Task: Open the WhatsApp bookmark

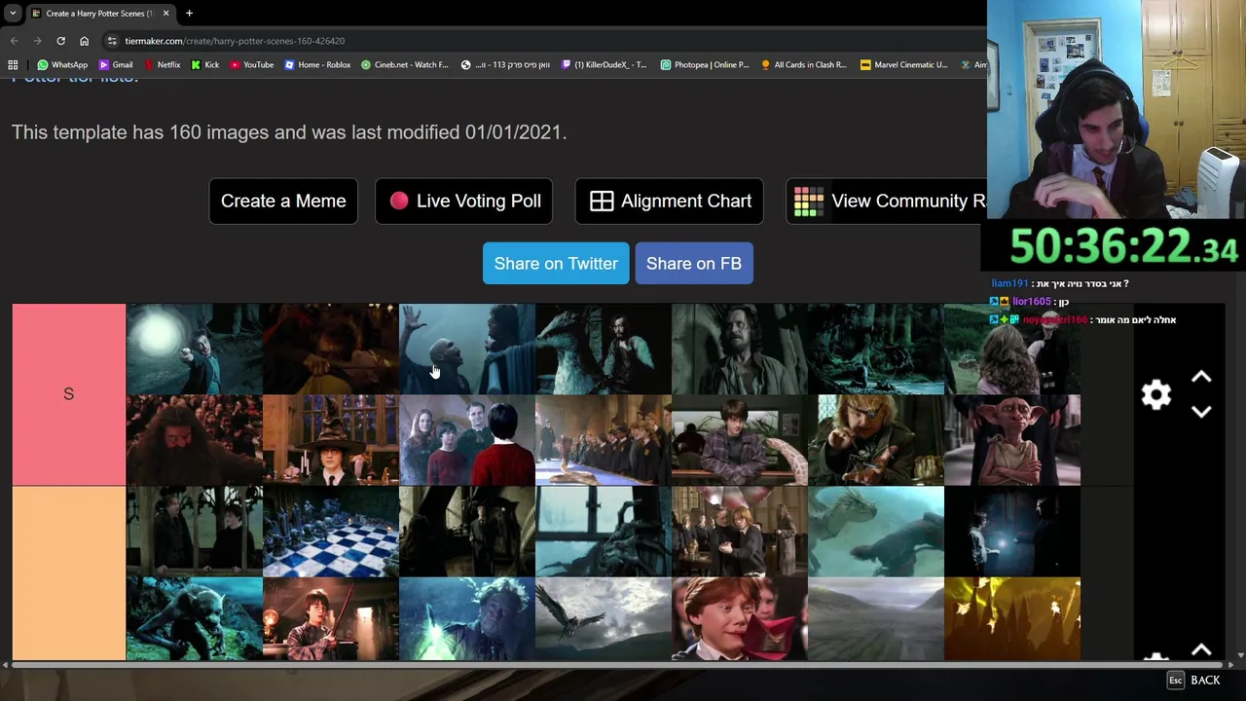Action: pos(62,65)
